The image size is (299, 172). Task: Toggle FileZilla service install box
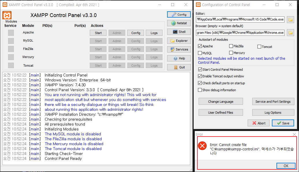pos(11,49)
